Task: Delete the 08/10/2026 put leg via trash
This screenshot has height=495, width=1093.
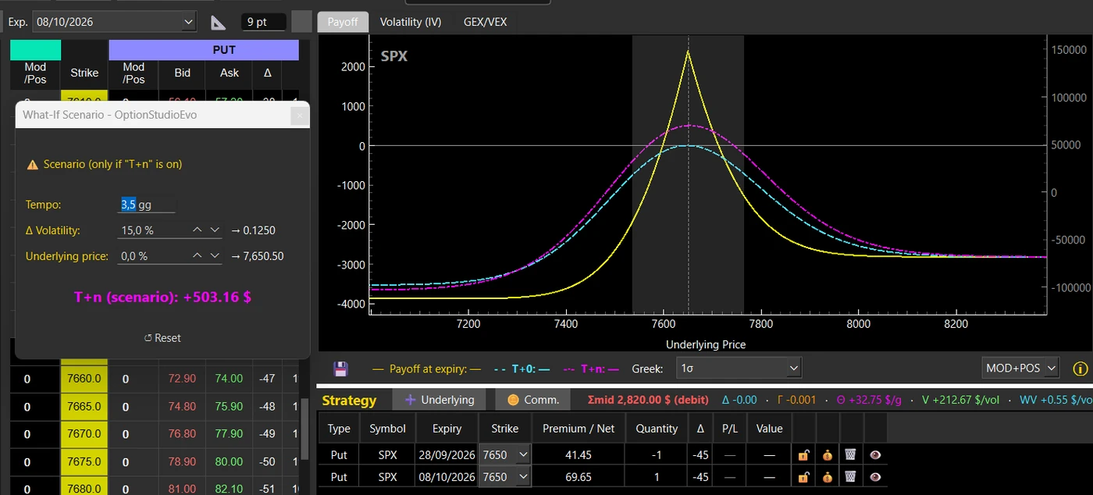Action: (x=851, y=476)
